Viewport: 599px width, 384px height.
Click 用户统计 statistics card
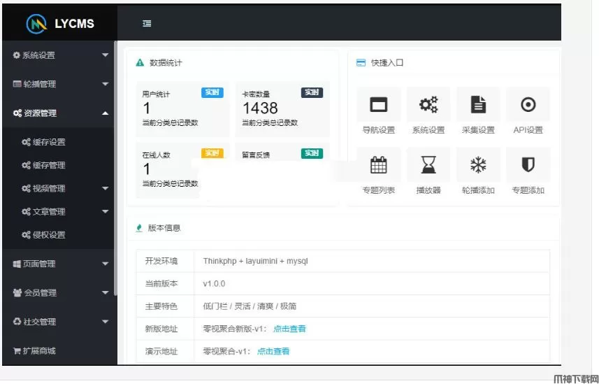pyautogui.click(x=179, y=108)
